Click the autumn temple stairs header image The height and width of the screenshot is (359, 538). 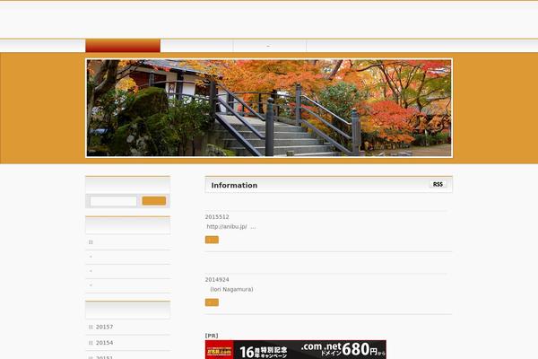pos(269,108)
